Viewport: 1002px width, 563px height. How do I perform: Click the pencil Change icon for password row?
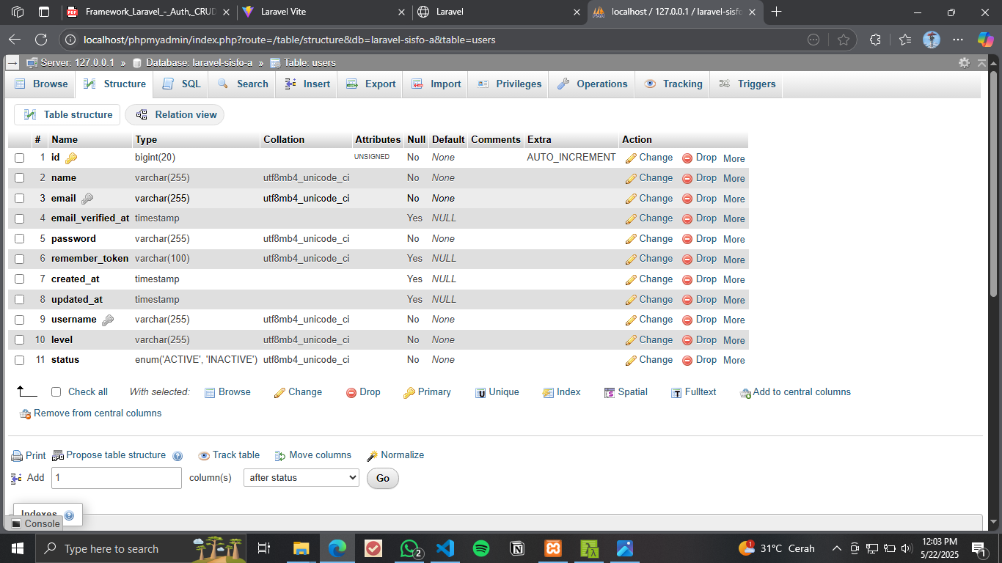point(631,239)
